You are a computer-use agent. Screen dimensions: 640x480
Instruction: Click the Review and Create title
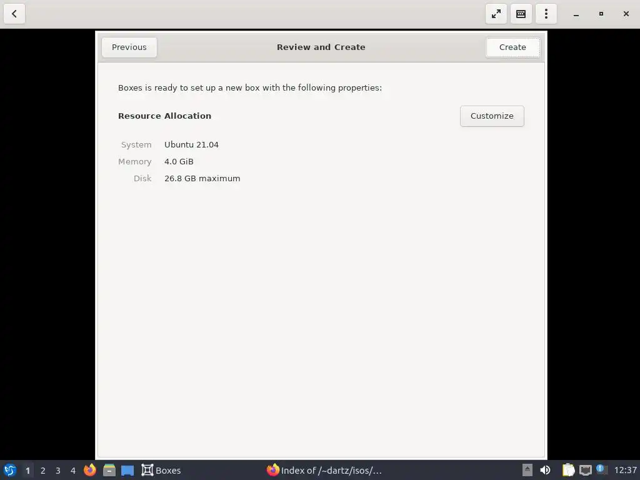click(x=321, y=47)
